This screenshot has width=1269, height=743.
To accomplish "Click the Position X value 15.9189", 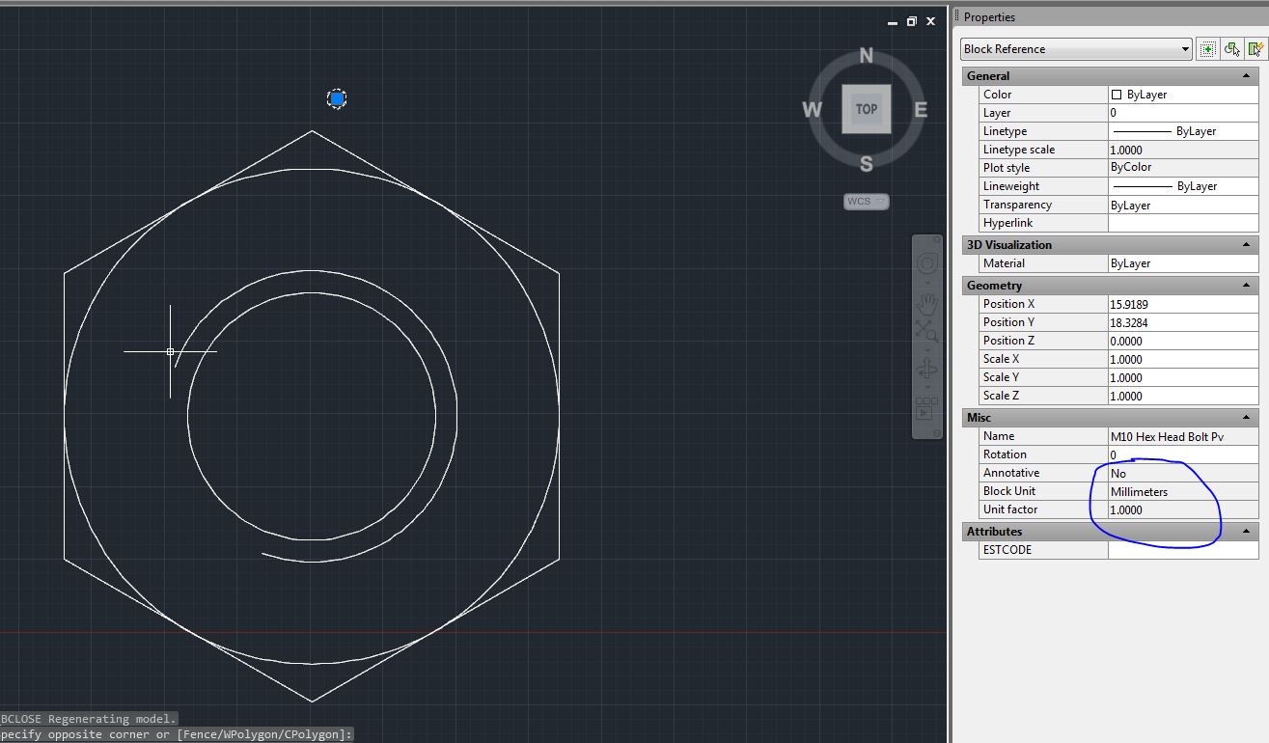I will pos(1183,304).
